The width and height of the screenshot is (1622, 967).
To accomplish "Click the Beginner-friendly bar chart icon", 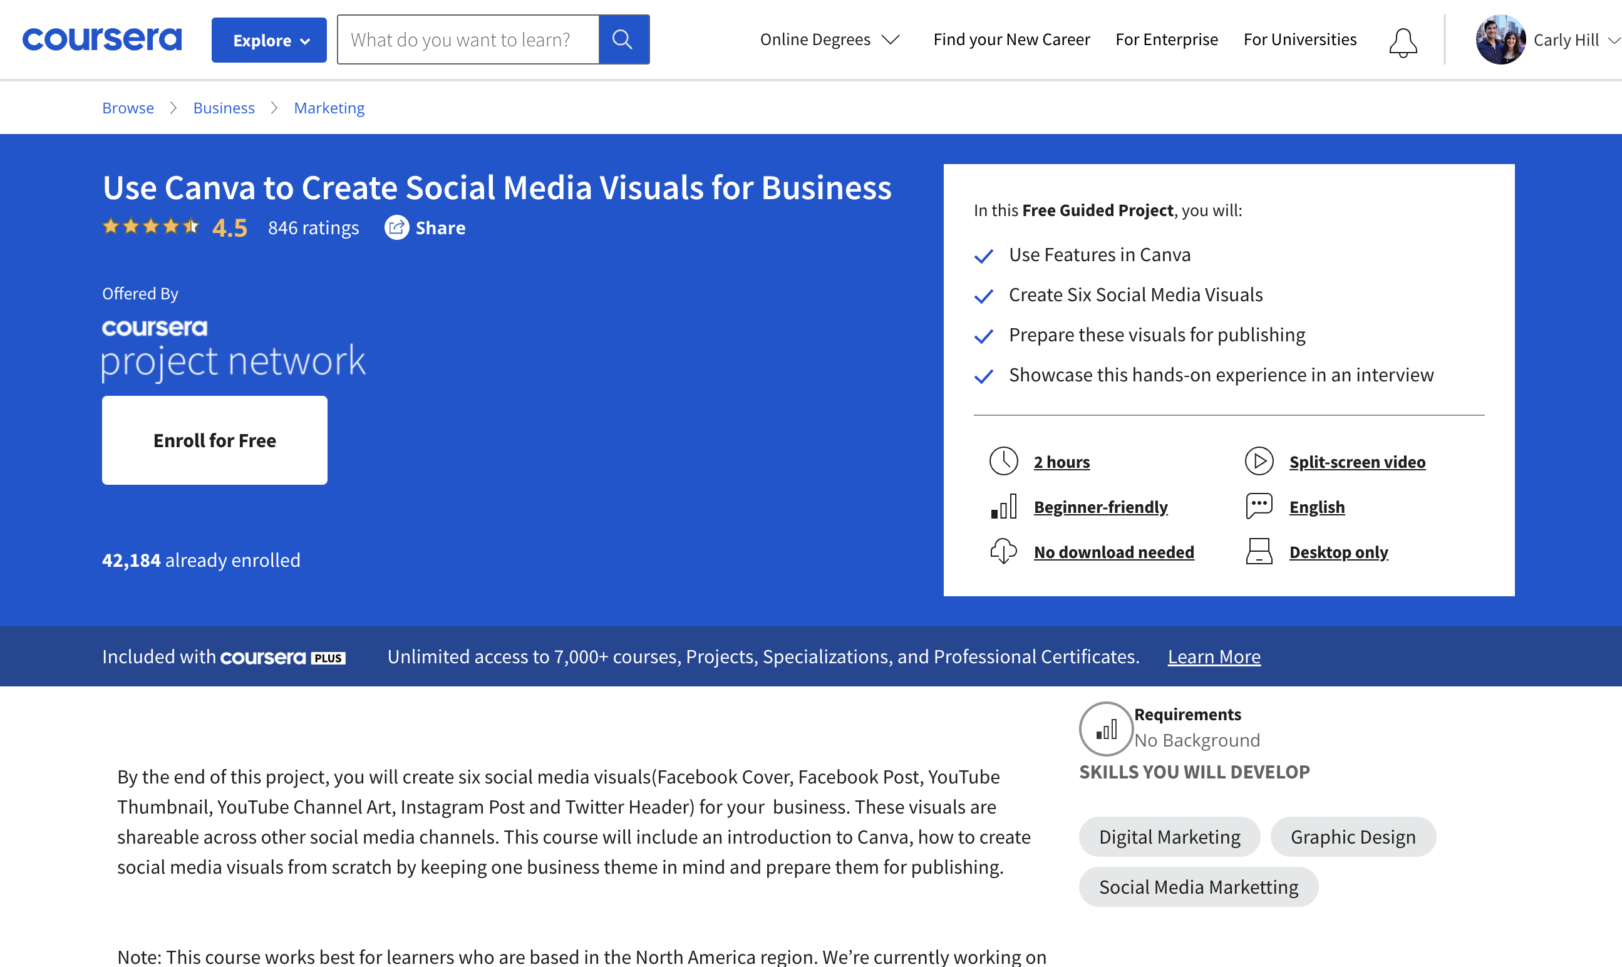I will click(1003, 506).
